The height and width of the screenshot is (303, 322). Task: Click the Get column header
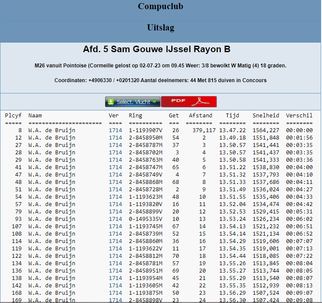tap(174, 116)
